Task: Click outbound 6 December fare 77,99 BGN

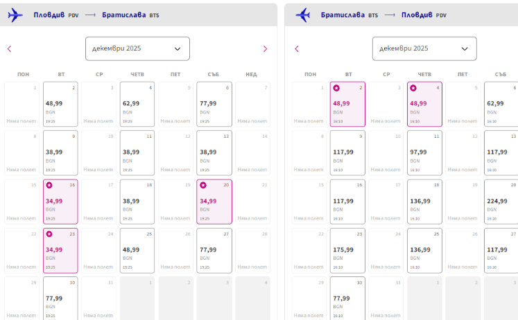Action: [x=214, y=104]
